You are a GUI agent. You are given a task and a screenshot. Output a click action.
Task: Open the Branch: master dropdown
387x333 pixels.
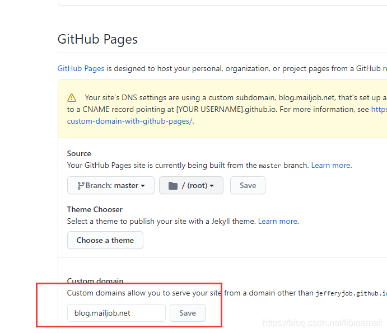click(x=111, y=185)
